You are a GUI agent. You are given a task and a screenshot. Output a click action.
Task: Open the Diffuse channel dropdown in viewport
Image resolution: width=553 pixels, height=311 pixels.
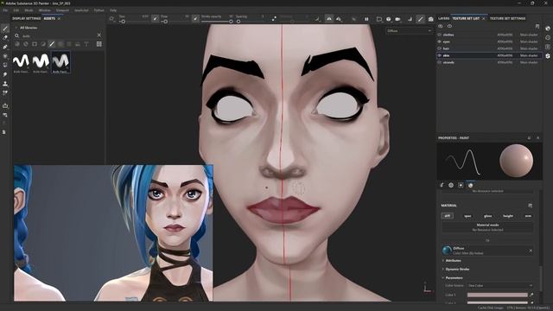[409, 31]
